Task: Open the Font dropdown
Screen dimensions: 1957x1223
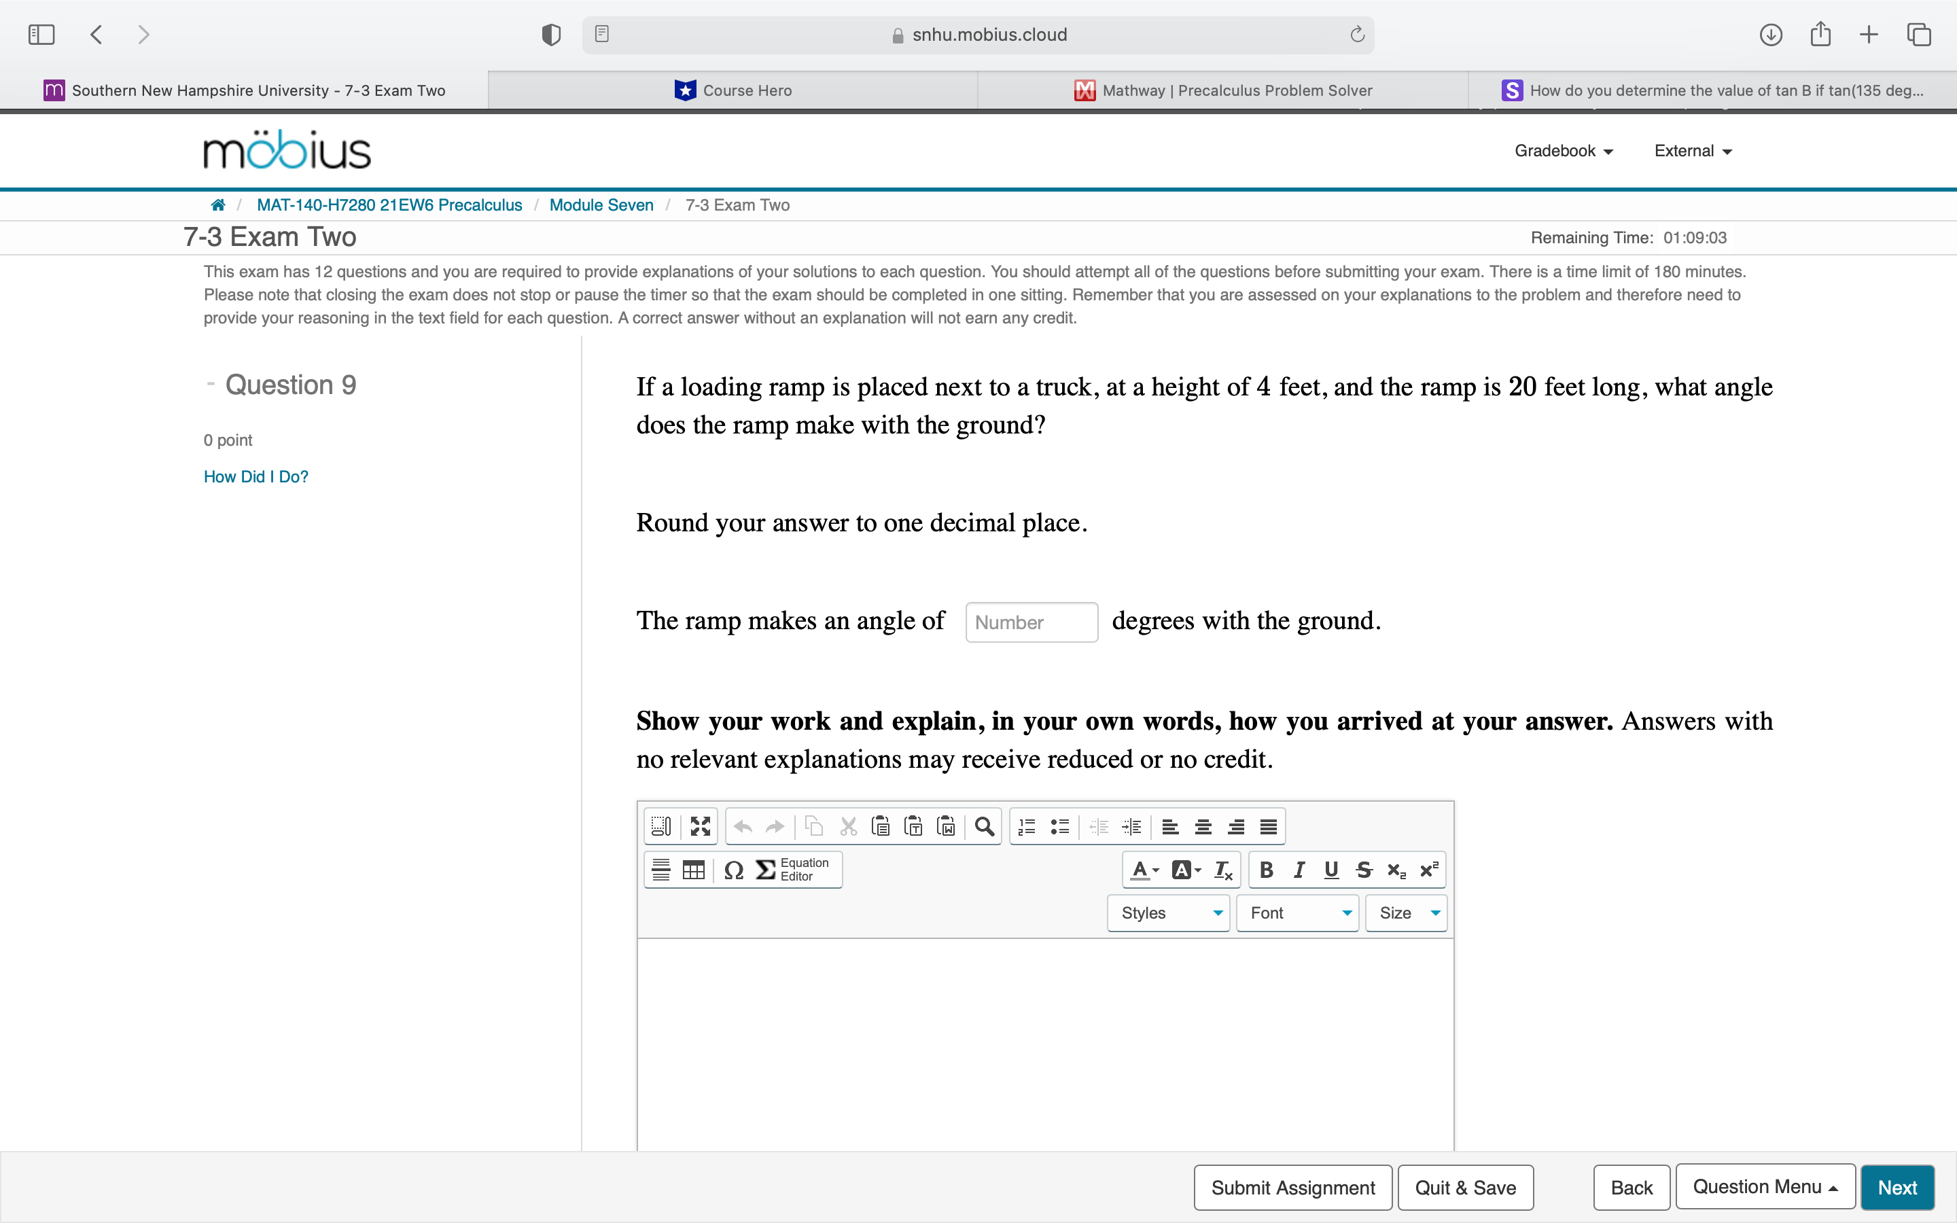Action: pos(1297,912)
